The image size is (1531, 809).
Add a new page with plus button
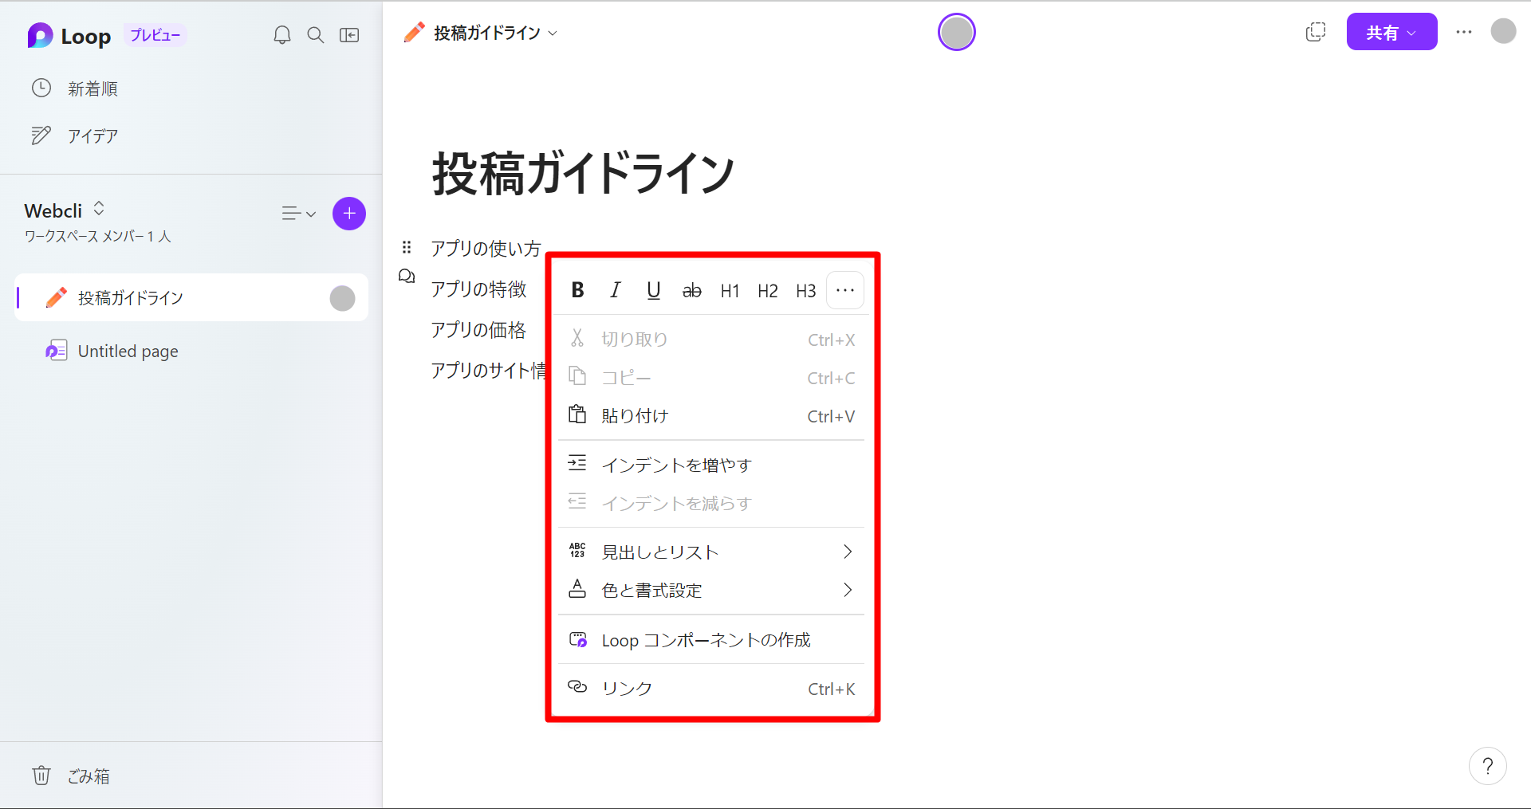(349, 214)
